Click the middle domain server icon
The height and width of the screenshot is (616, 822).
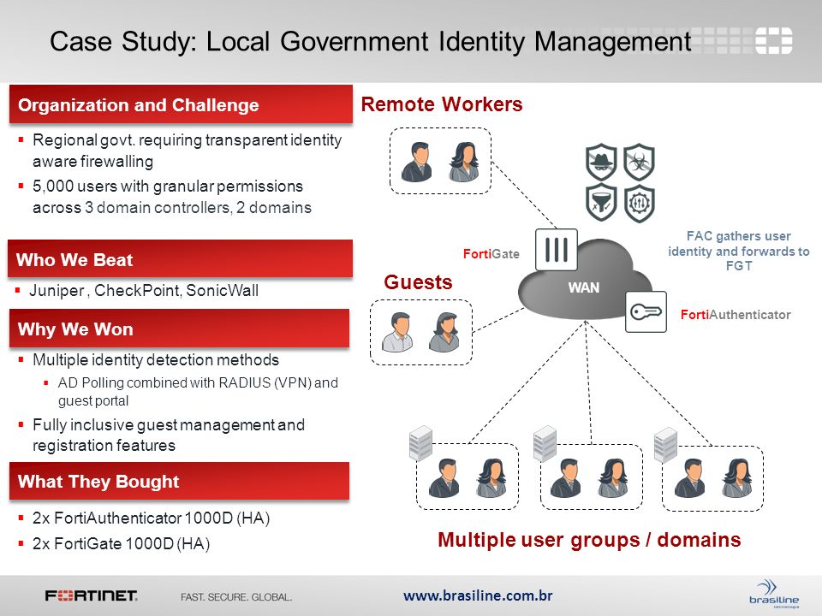[545, 444]
